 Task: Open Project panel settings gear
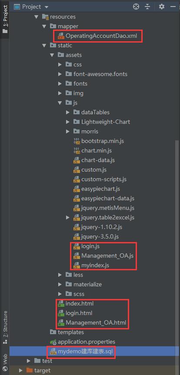(x=162, y=7)
